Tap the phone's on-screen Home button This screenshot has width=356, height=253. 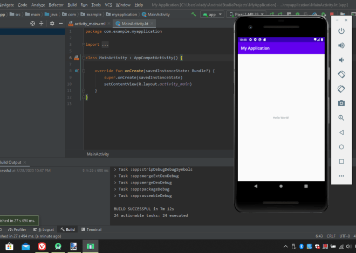point(281,186)
